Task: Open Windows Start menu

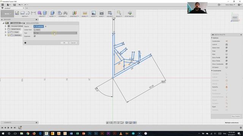Action: (x=3, y=133)
